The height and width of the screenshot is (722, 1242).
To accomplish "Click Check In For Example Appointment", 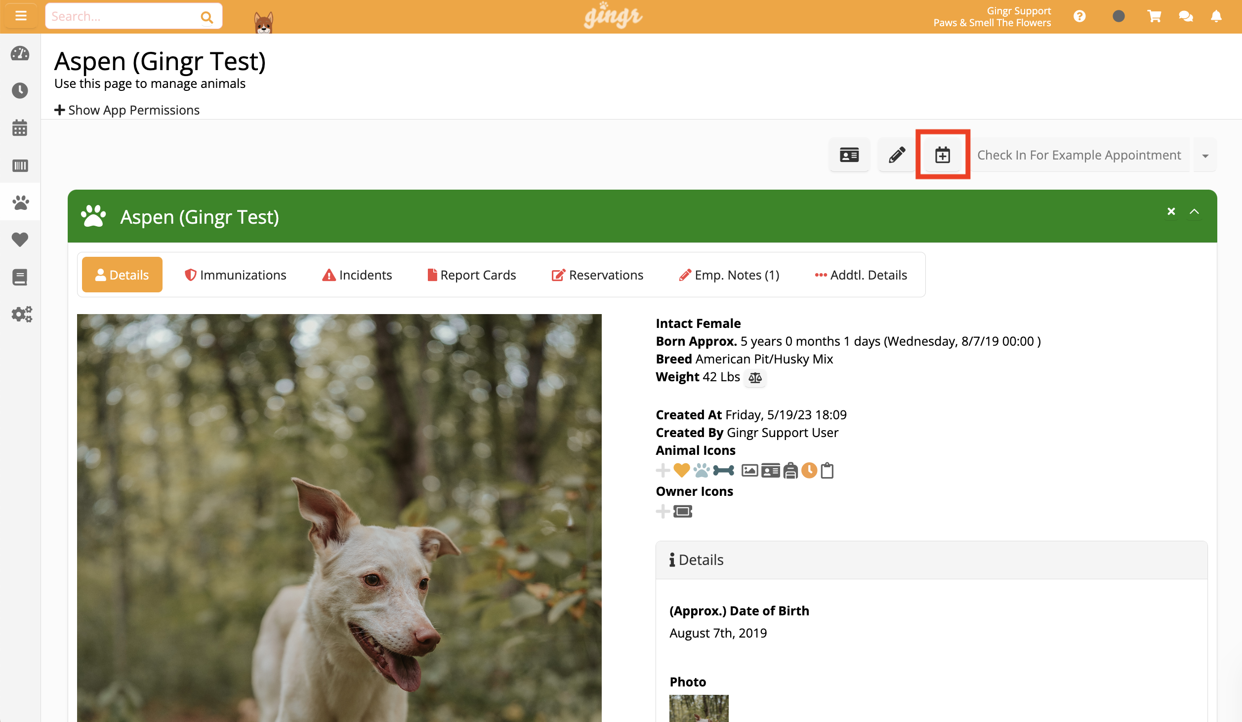I will 1079,155.
